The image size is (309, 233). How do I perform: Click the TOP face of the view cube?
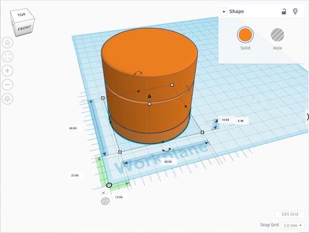22,15
